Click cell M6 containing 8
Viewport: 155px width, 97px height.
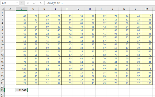pos(147,30)
